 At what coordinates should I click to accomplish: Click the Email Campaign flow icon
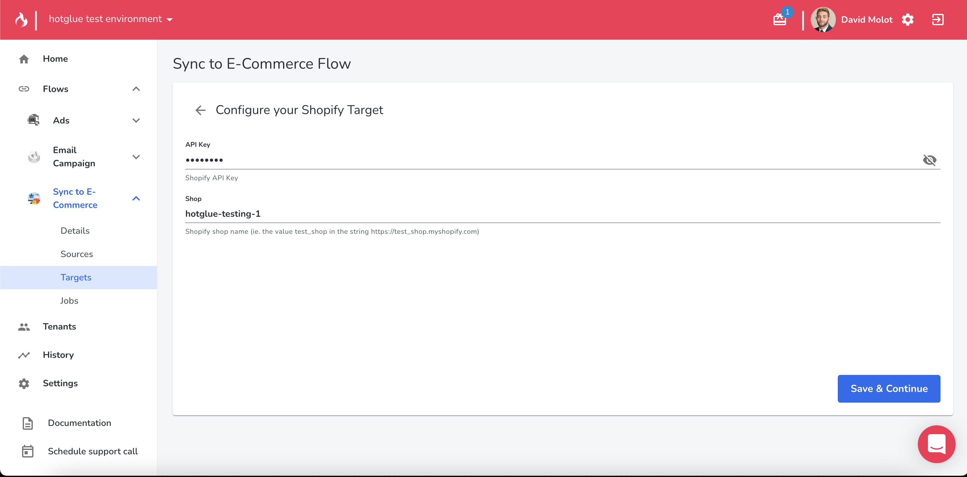[34, 157]
